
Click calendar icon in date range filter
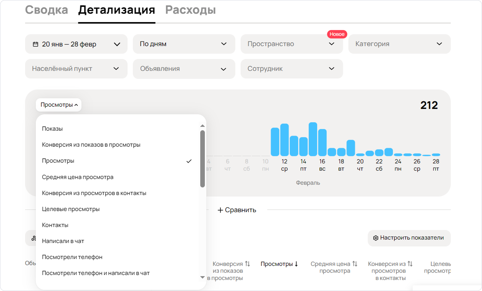tap(35, 44)
